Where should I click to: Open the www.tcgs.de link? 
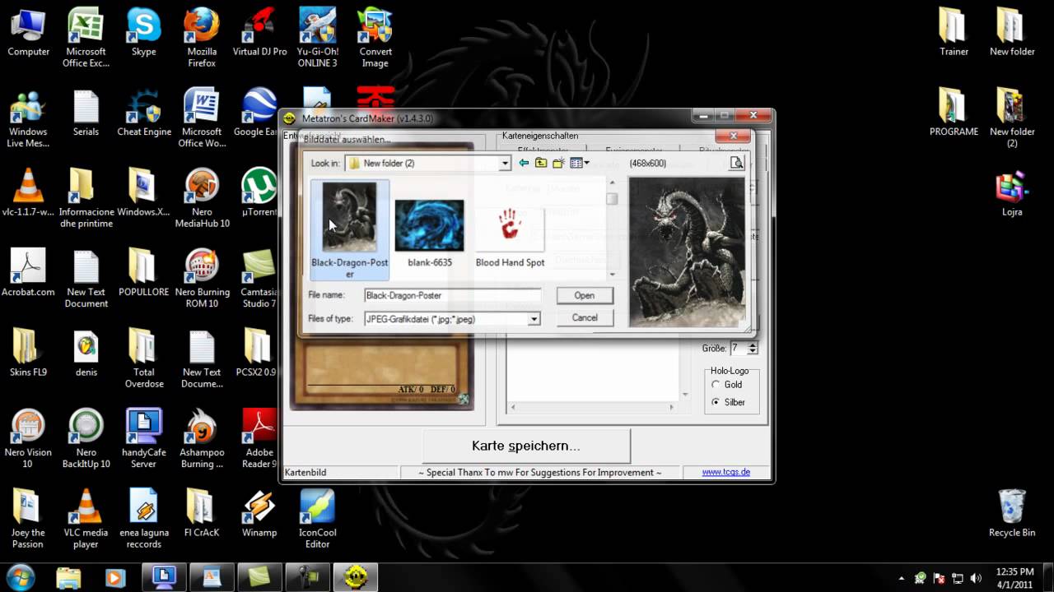point(725,472)
